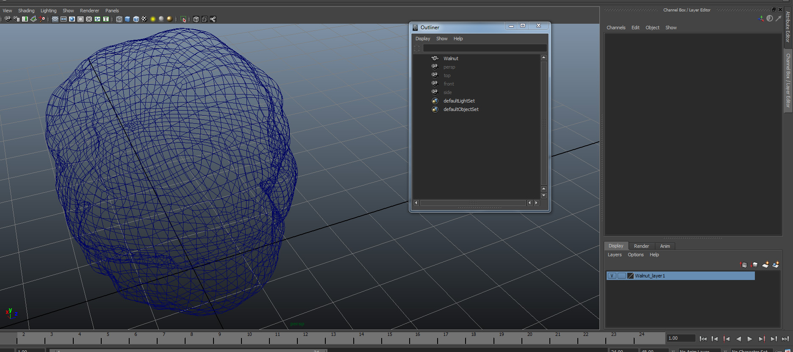Click the color swatch of Walnut_layer1
Screen dimensions: 793x352
[x=630, y=276]
